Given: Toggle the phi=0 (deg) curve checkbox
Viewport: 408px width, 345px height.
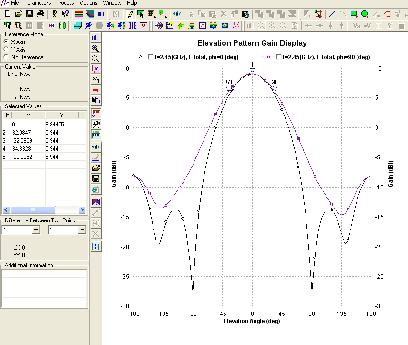Looking at the screenshot, I should pyautogui.click(x=151, y=57).
